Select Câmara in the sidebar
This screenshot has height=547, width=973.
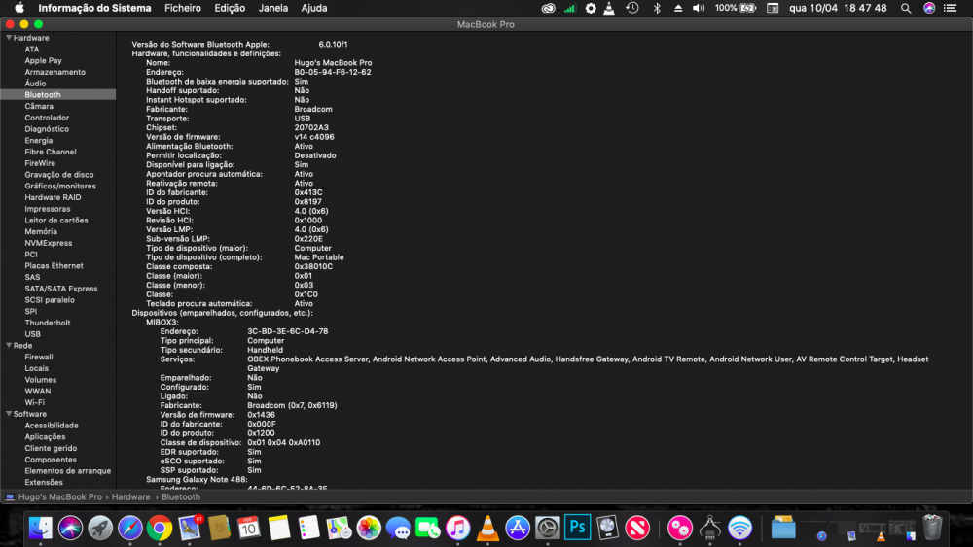click(39, 106)
